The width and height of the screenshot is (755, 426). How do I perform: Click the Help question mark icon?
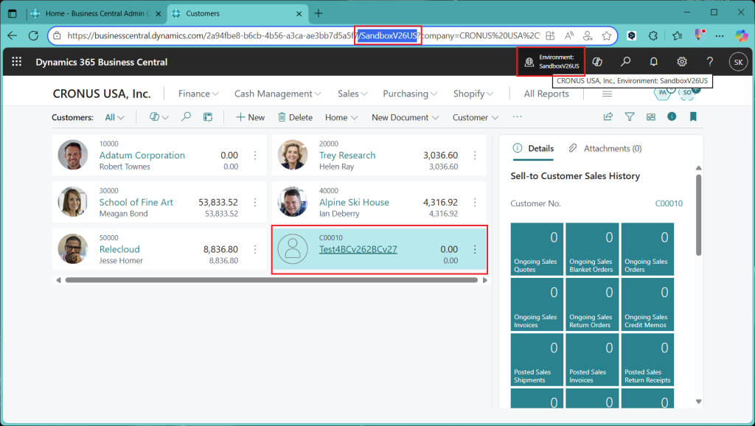pyautogui.click(x=710, y=62)
